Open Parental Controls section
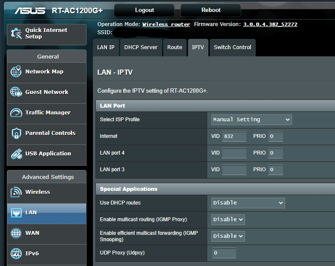 pos(46,134)
